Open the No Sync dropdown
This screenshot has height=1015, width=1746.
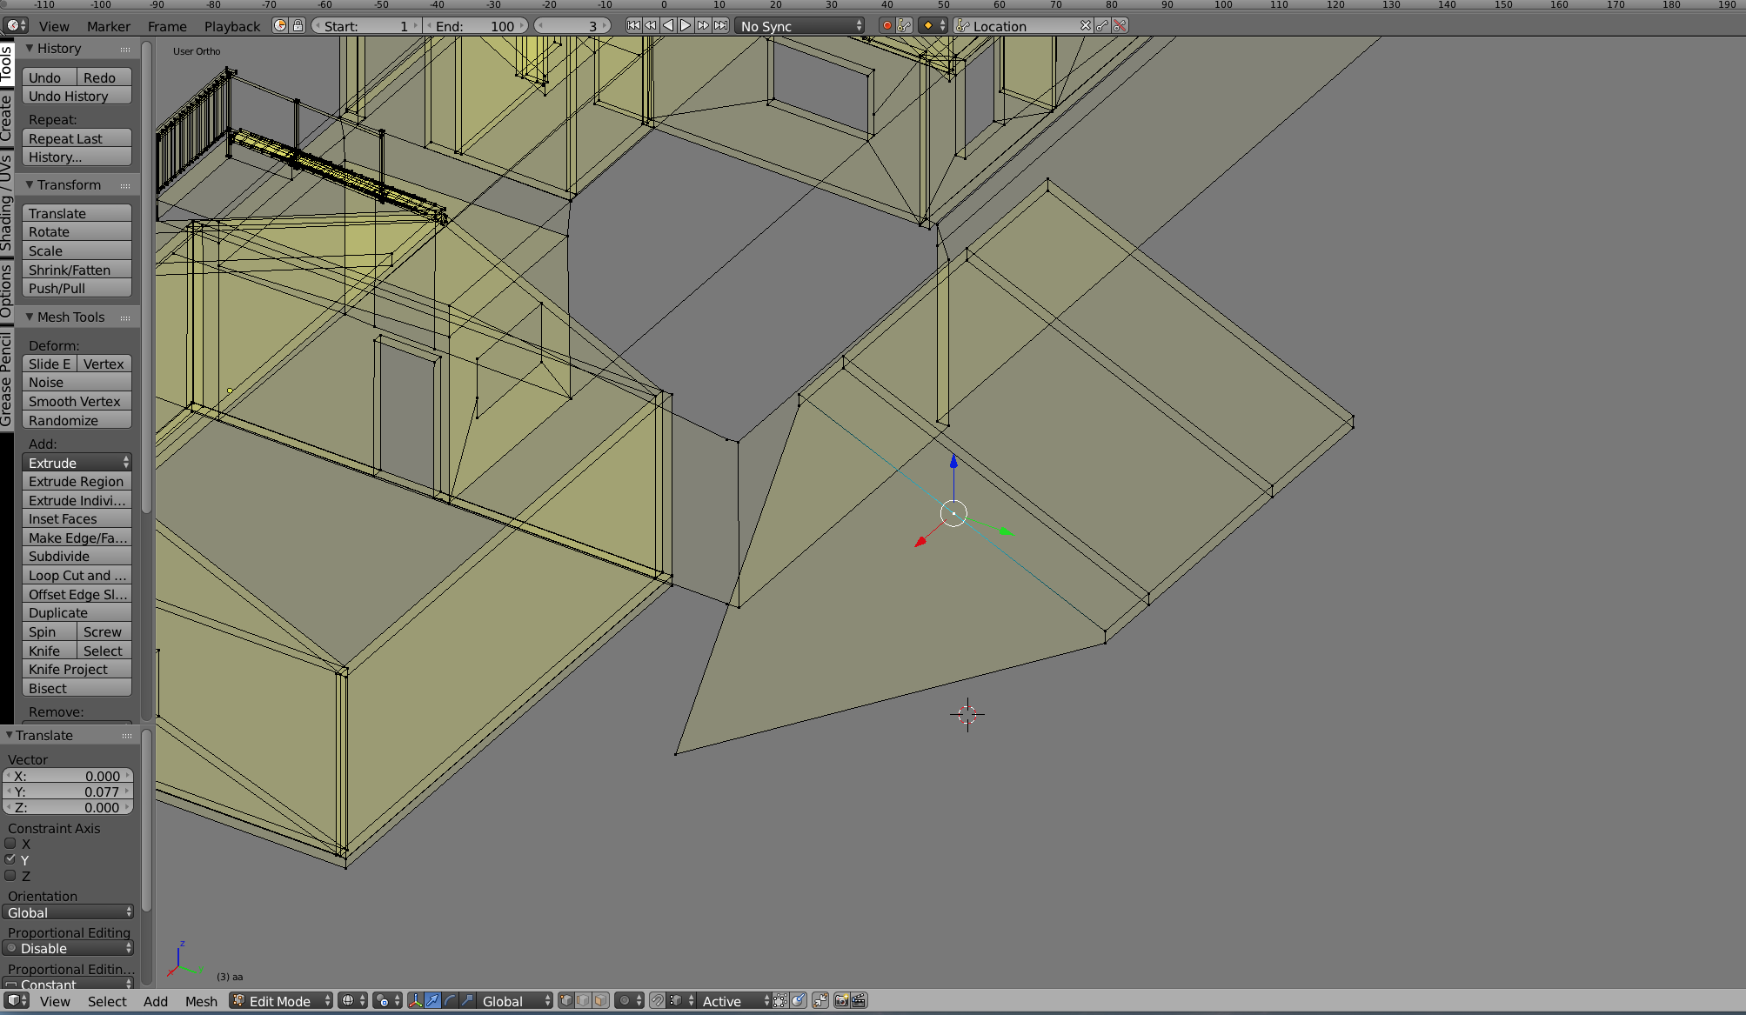[x=800, y=26]
